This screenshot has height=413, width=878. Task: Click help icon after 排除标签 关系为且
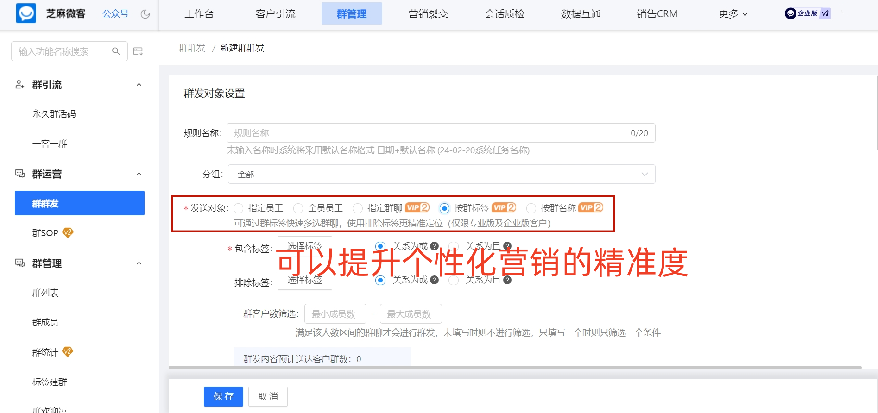[507, 280]
